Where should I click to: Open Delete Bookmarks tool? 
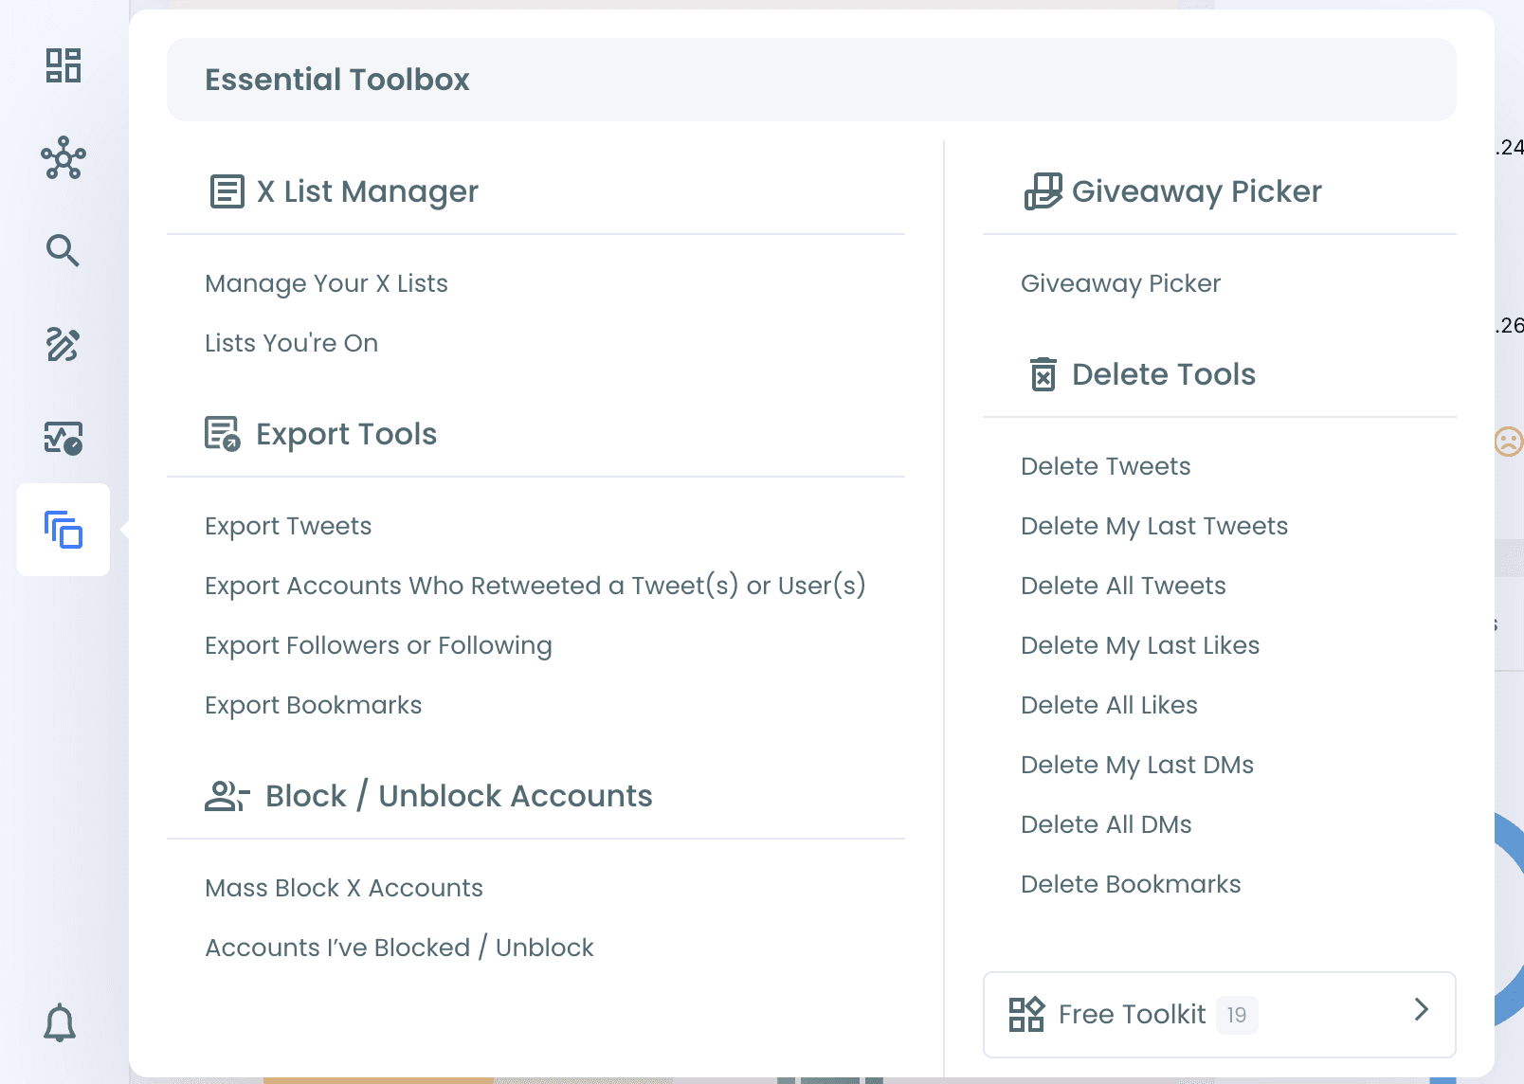pyautogui.click(x=1132, y=884)
